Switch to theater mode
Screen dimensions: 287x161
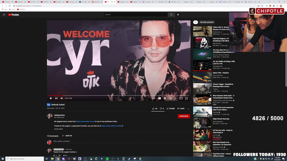pos(181,98)
